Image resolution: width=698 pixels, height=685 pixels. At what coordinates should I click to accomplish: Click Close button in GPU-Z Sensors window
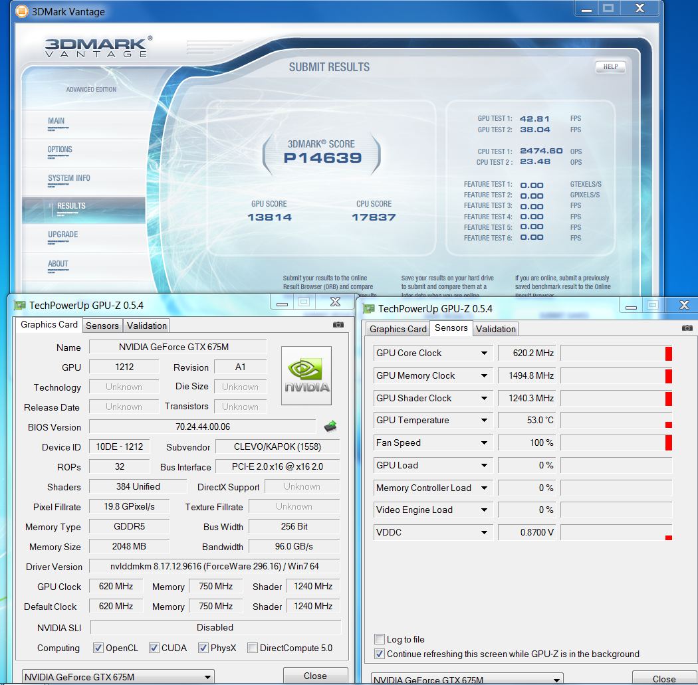click(x=663, y=679)
